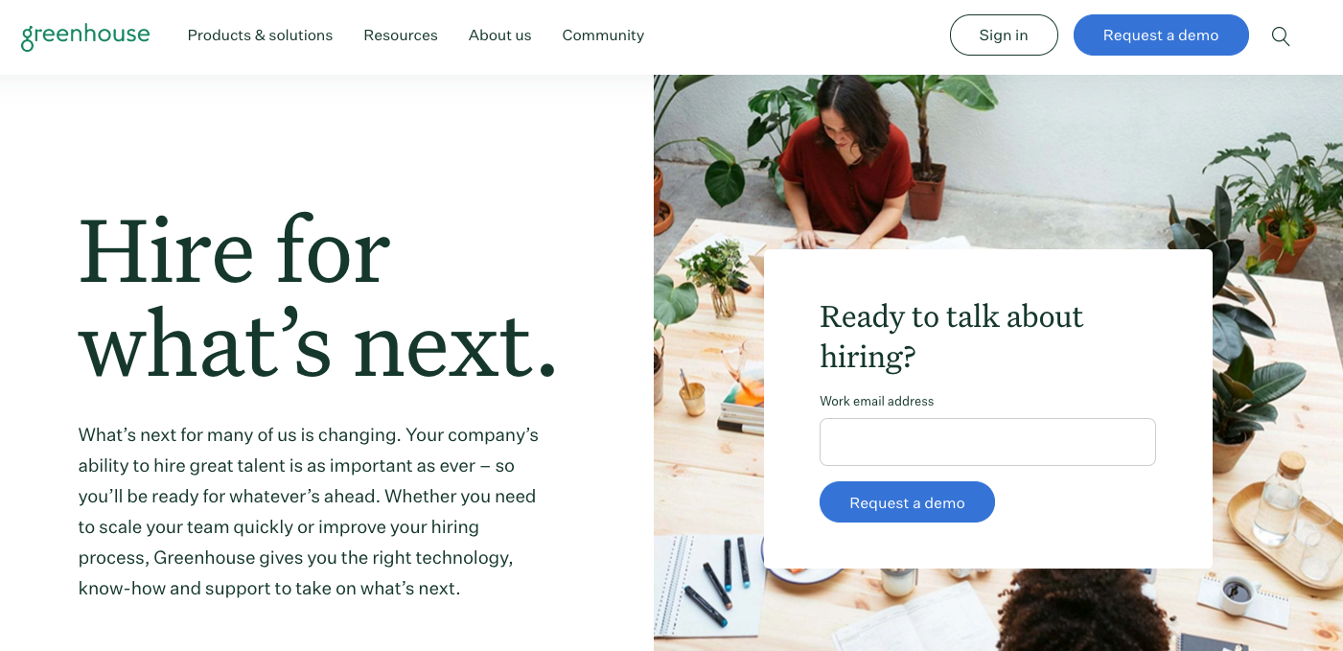
Task: Click the coffee cup in the photo
Action: pos(1237,593)
